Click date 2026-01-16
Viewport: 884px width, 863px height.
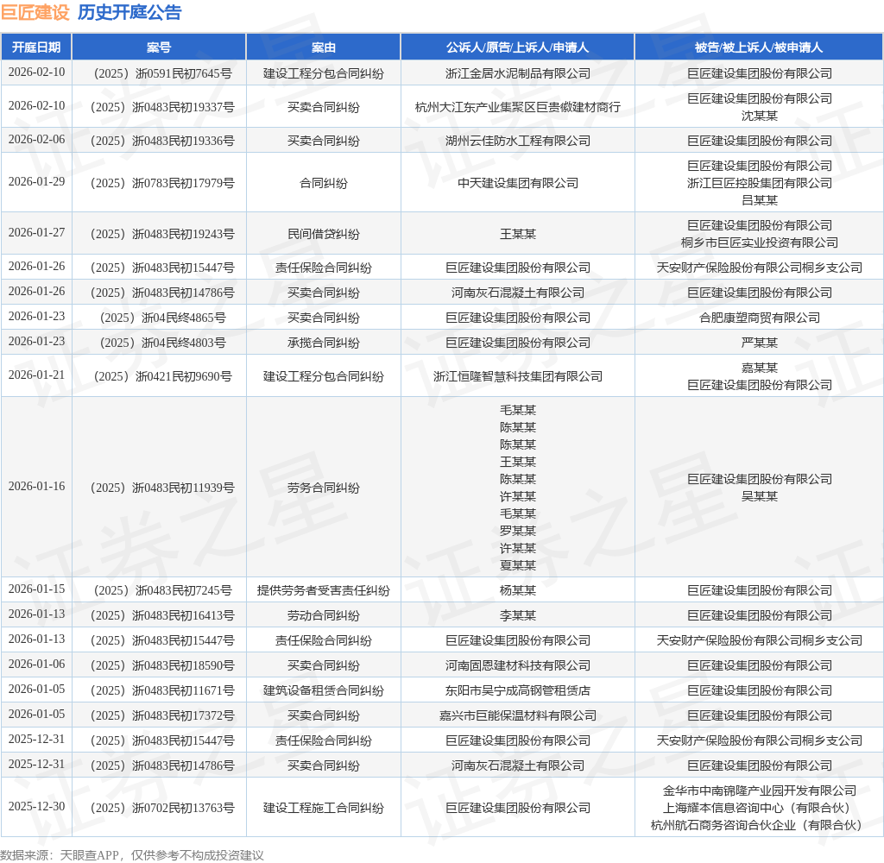[36, 486]
